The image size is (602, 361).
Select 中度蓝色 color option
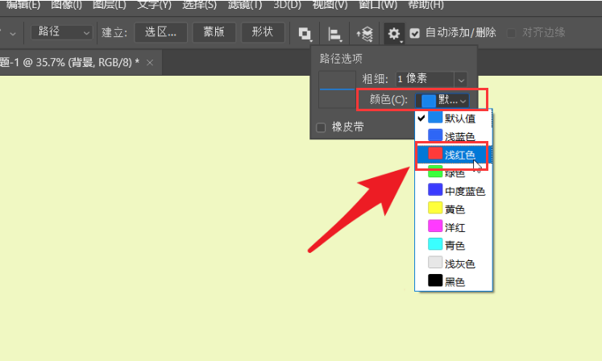pyautogui.click(x=454, y=191)
